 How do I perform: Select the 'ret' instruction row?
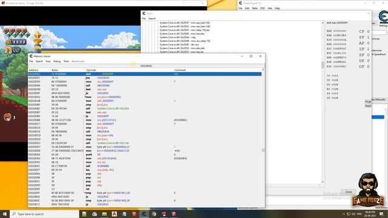pyautogui.click(x=145, y=189)
